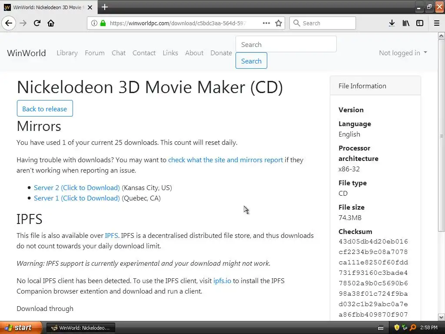This screenshot has width=445, height=334.
Task: Download from Server 1 Quebec
Action: [x=77, y=198]
